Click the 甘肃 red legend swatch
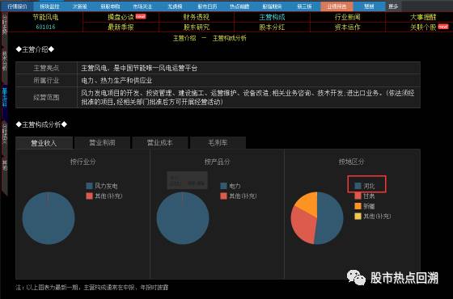The width and height of the screenshot is (453, 299). (x=358, y=196)
